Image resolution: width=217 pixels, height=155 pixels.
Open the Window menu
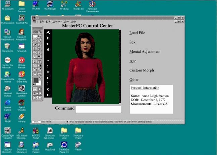pos(57,21)
